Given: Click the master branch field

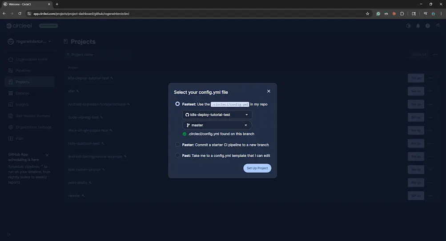Looking at the screenshot, I should point(217,125).
